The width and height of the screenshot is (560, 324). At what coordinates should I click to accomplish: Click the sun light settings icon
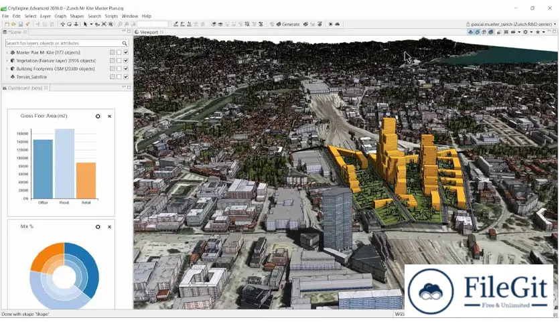coord(330,24)
